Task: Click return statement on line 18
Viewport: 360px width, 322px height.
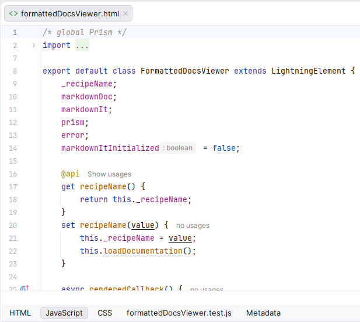Action: tap(94, 199)
